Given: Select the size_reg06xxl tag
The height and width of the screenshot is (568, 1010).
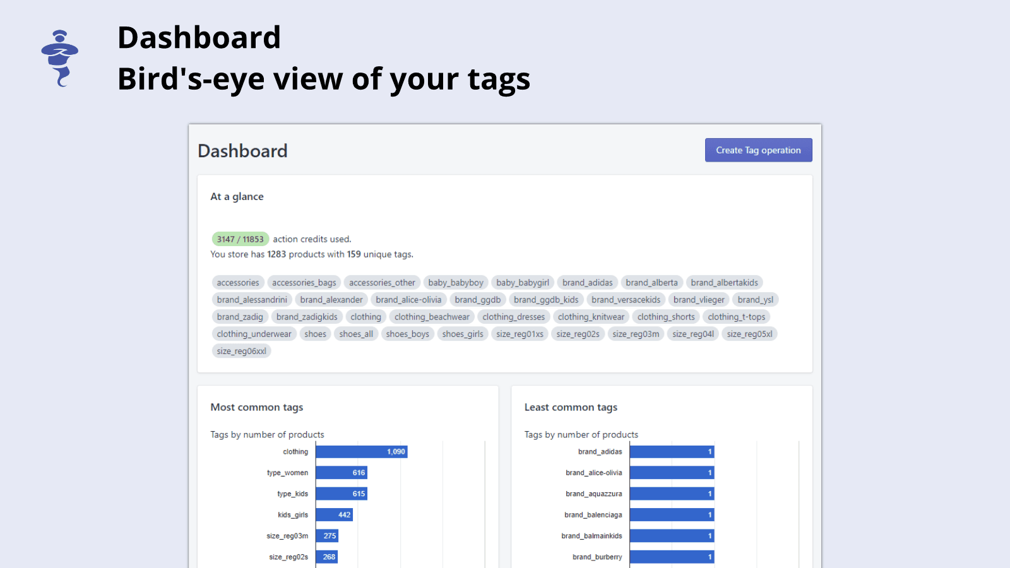Looking at the screenshot, I should [241, 351].
